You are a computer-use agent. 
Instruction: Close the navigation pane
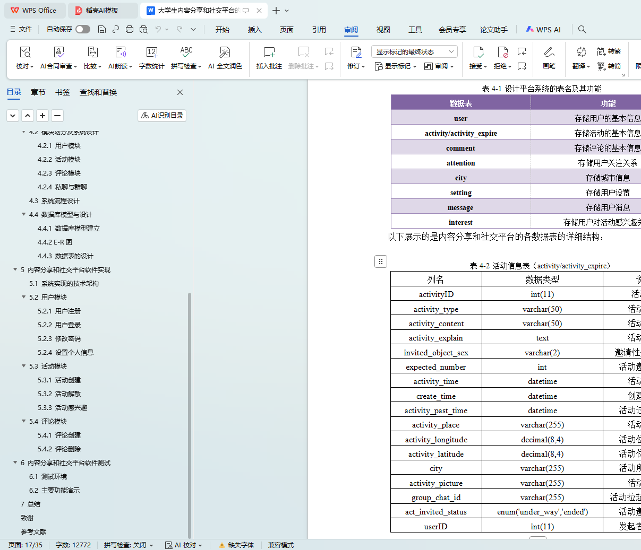(x=180, y=92)
